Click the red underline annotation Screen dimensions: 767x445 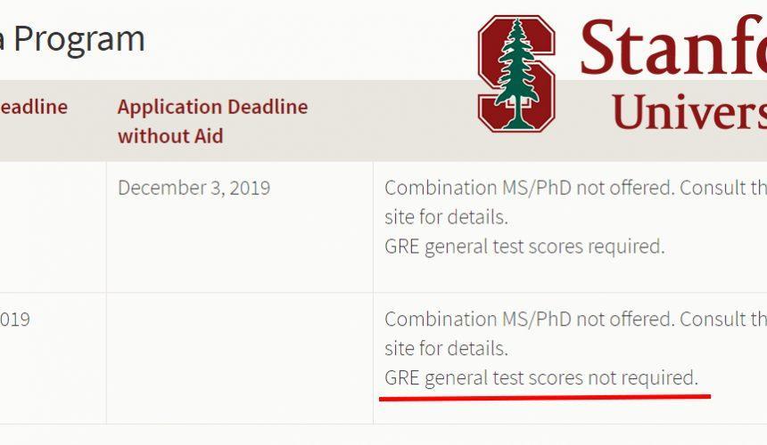click(545, 398)
